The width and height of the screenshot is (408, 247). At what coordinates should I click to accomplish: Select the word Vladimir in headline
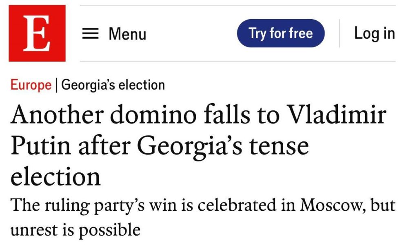tap(337, 115)
